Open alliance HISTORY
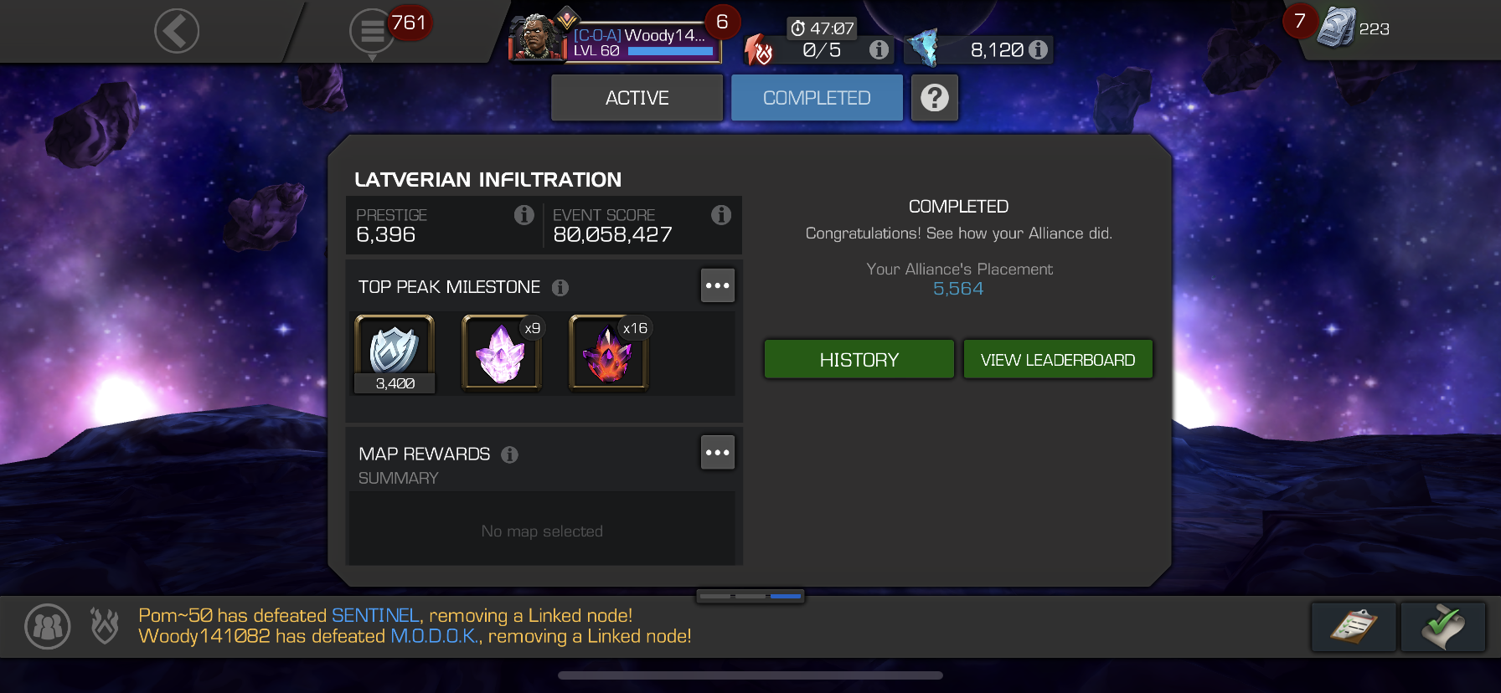The width and height of the screenshot is (1501, 693). point(859,359)
